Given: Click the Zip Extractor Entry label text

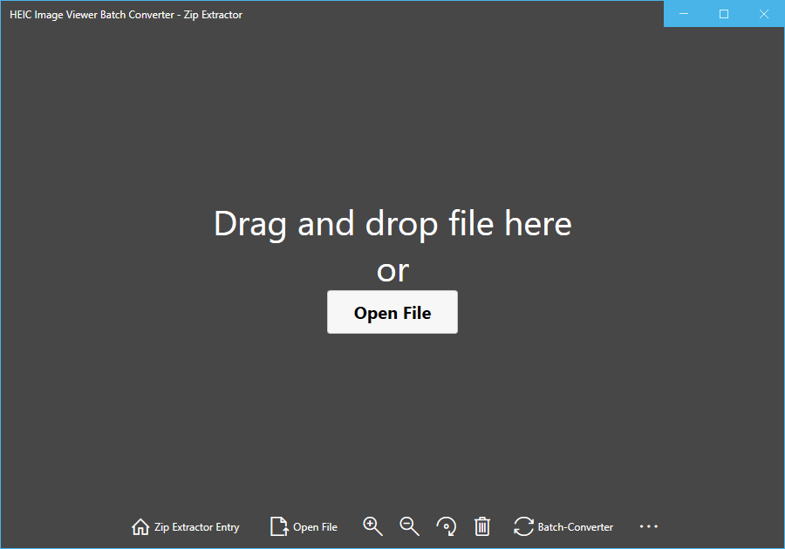Looking at the screenshot, I should (x=195, y=526).
